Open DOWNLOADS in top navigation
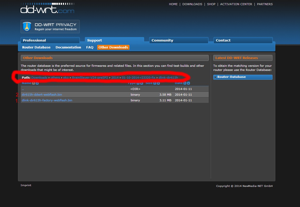Screen dimensions: 300x207 pyautogui.click(x=192, y=4)
